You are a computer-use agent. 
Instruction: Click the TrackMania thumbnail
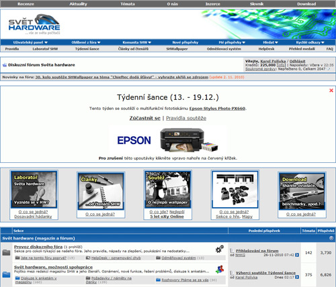click(235, 190)
